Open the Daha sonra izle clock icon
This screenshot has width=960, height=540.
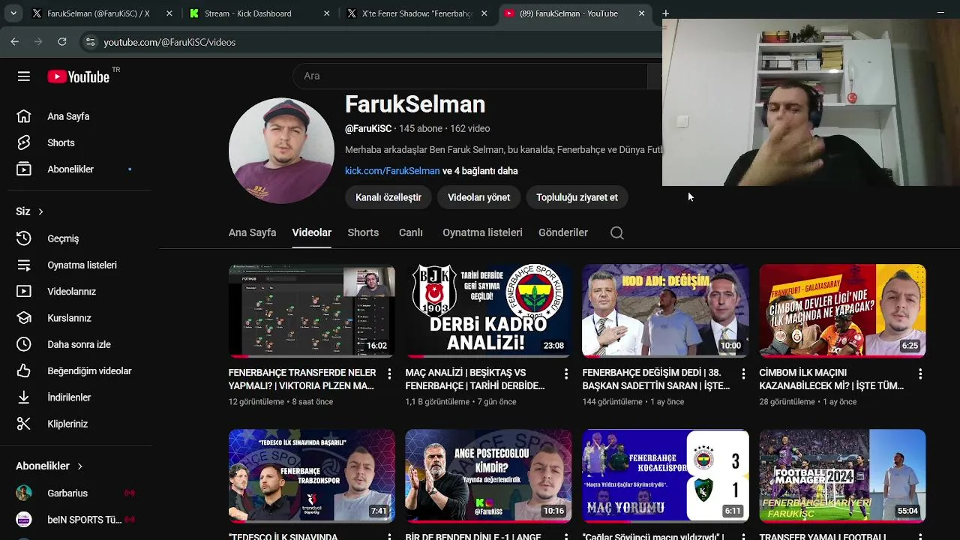coord(24,344)
